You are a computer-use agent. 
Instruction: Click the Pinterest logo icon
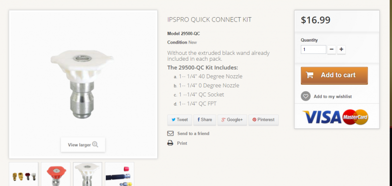point(254,119)
